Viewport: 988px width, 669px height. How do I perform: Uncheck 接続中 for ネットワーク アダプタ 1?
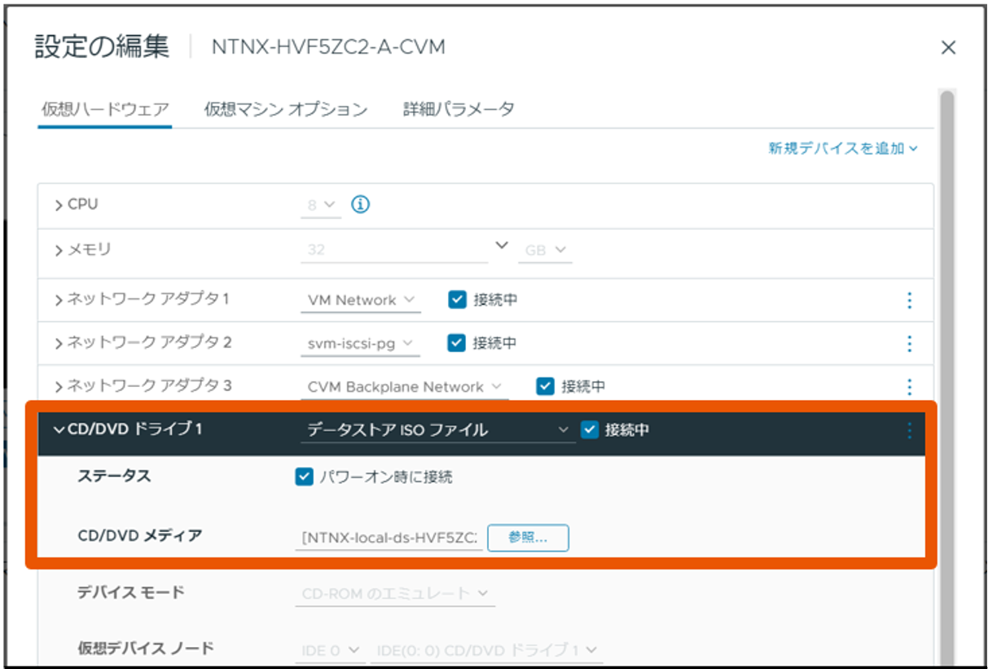tap(456, 300)
